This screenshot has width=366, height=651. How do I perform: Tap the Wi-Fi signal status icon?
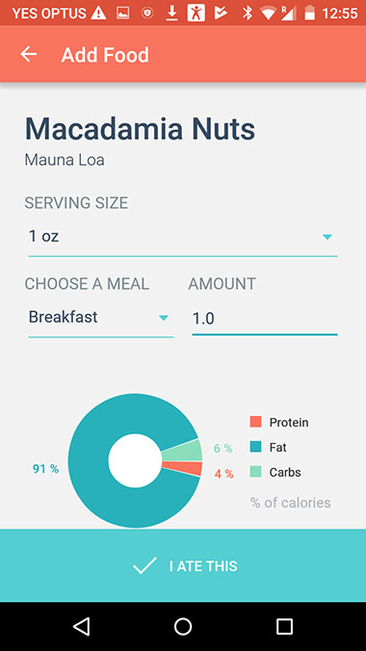270,13
